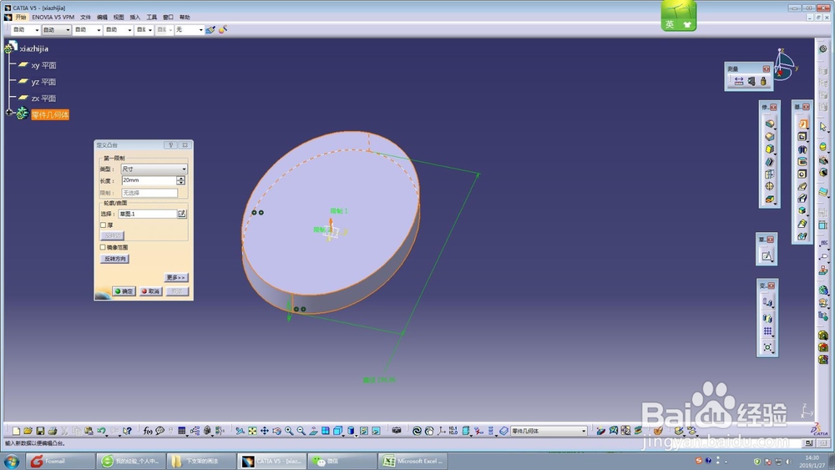
Task: Enable the 厚 (Thick) checkbox
Action: (x=104, y=225)
